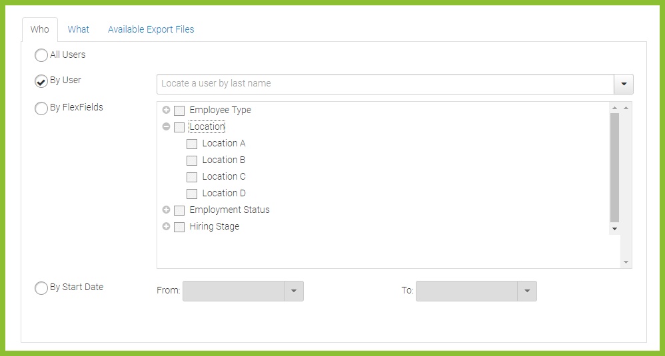This screenshot has width=665, height=356.
Task: Choose the By Start Date radio option
Action: tap(41, 288)
